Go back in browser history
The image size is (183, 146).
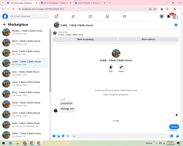(3, 9)
